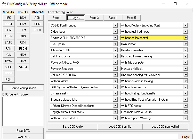
Task: Toggle the Central configuration button
Action: [x=23, y=88]
